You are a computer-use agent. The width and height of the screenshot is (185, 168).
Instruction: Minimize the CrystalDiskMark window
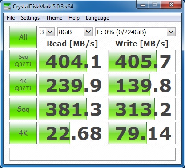pyautogui.click(x=142, y=5)
